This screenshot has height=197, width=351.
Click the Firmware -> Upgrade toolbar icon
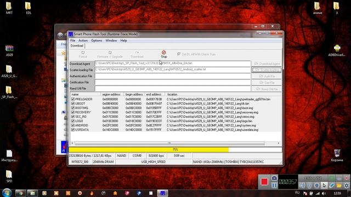click(x=110, y=53)
